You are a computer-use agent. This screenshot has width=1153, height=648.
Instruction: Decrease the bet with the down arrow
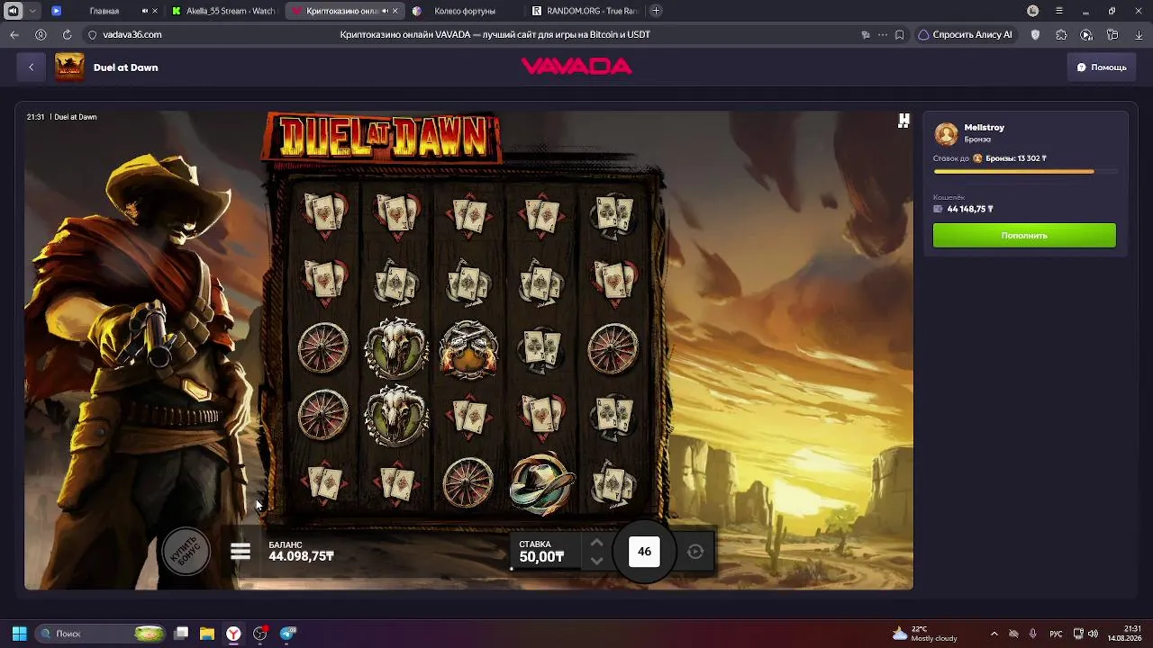point(596,561)
